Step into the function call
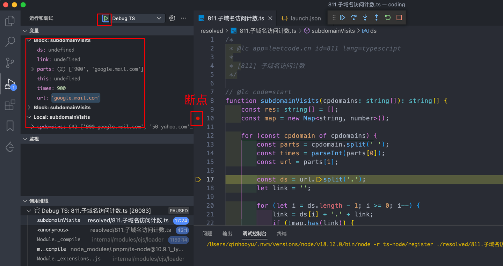Viewport: 503px width, 266px height. (x=365, y=17)
